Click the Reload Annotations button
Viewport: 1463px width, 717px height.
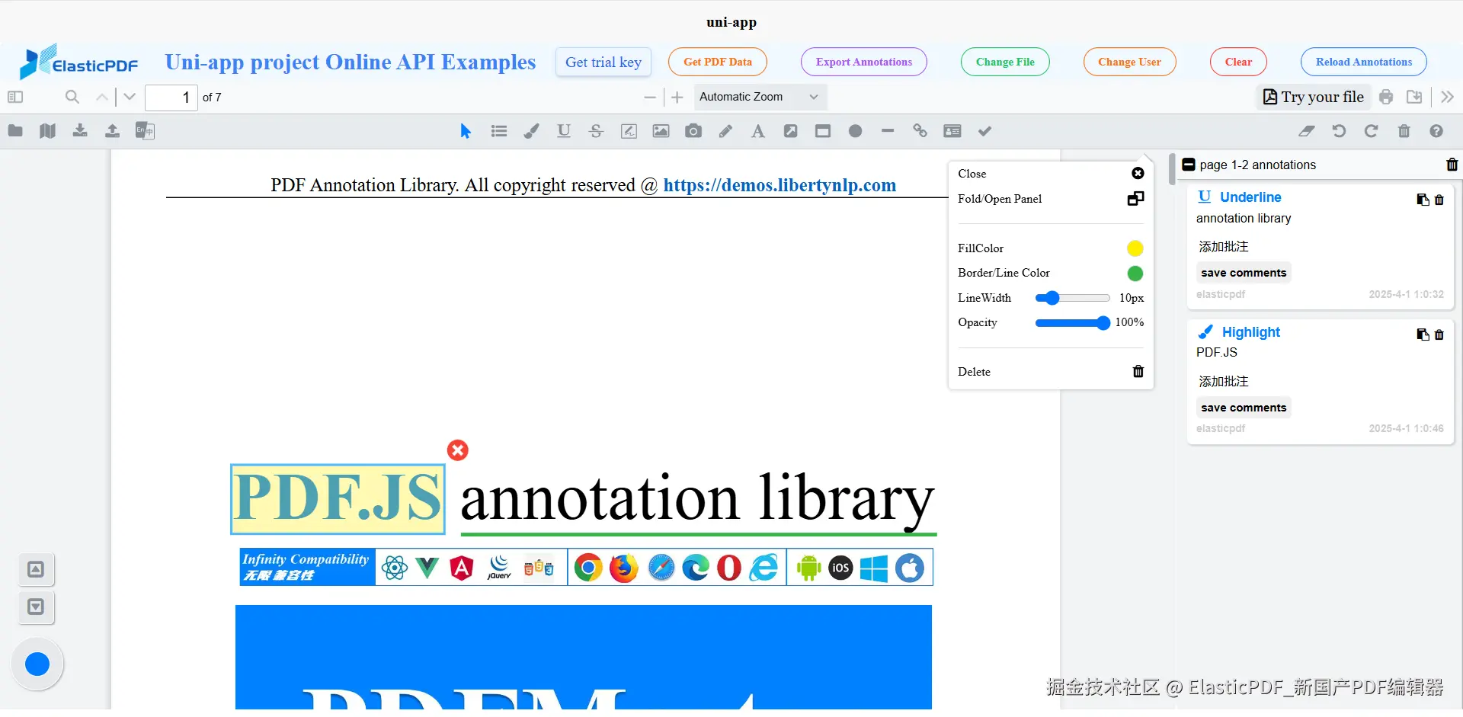click(1364, 62)
